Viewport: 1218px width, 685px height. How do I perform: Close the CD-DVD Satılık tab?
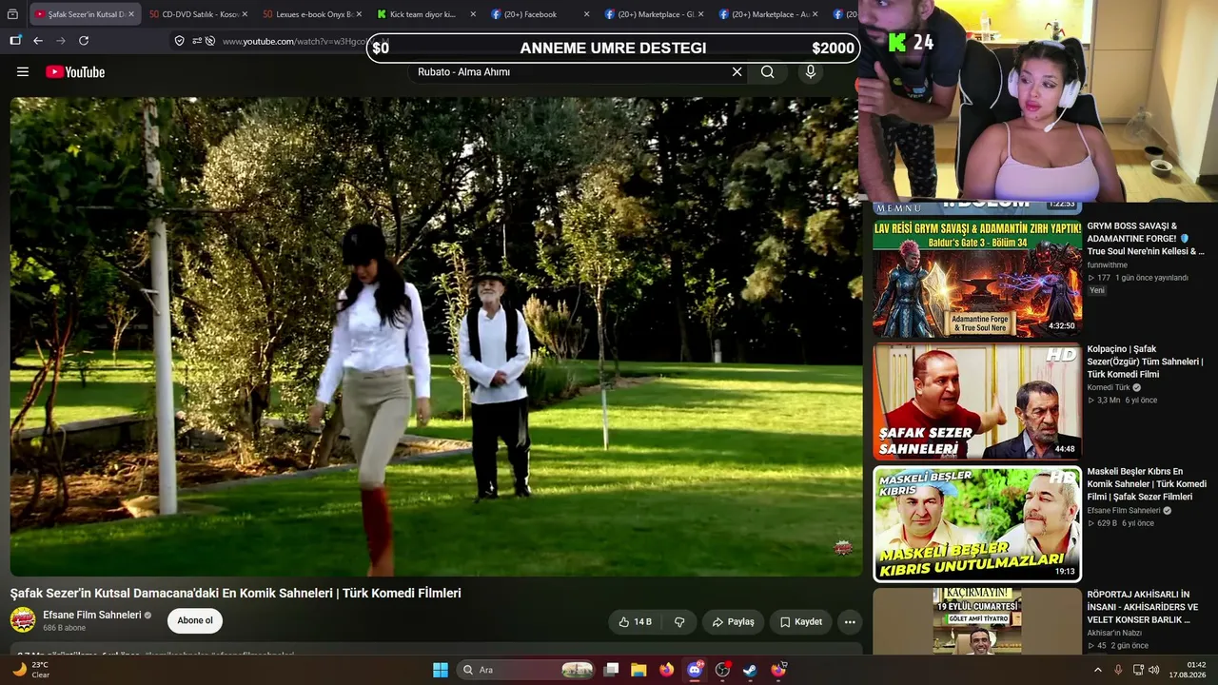(x=245, y=14)
